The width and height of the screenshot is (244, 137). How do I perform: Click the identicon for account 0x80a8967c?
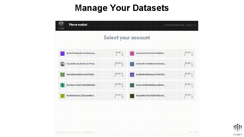click(x=132, y=64)
